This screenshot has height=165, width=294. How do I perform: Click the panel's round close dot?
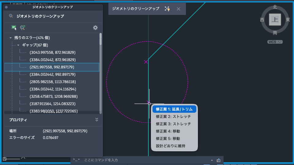[x=6, y=7]
